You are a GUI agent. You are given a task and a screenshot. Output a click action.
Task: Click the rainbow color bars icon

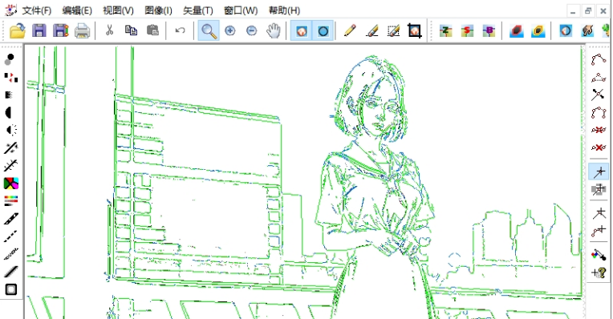pos(11,200)
